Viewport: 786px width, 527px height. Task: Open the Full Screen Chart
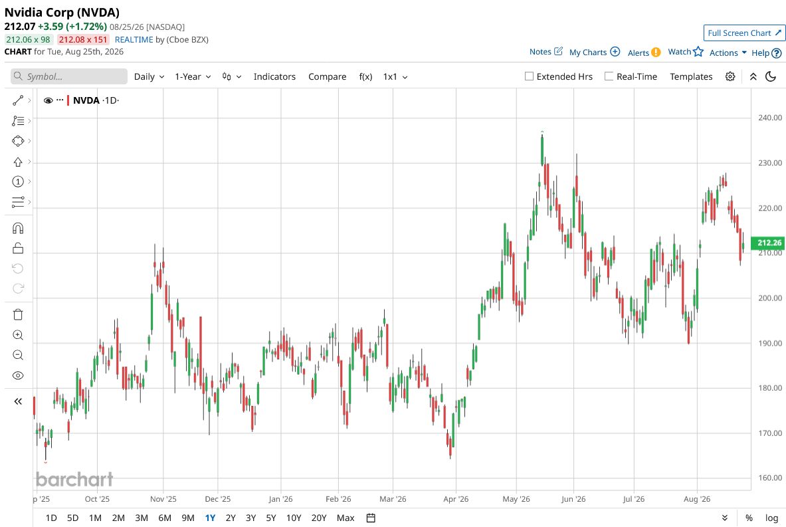[x=744, y=33]
